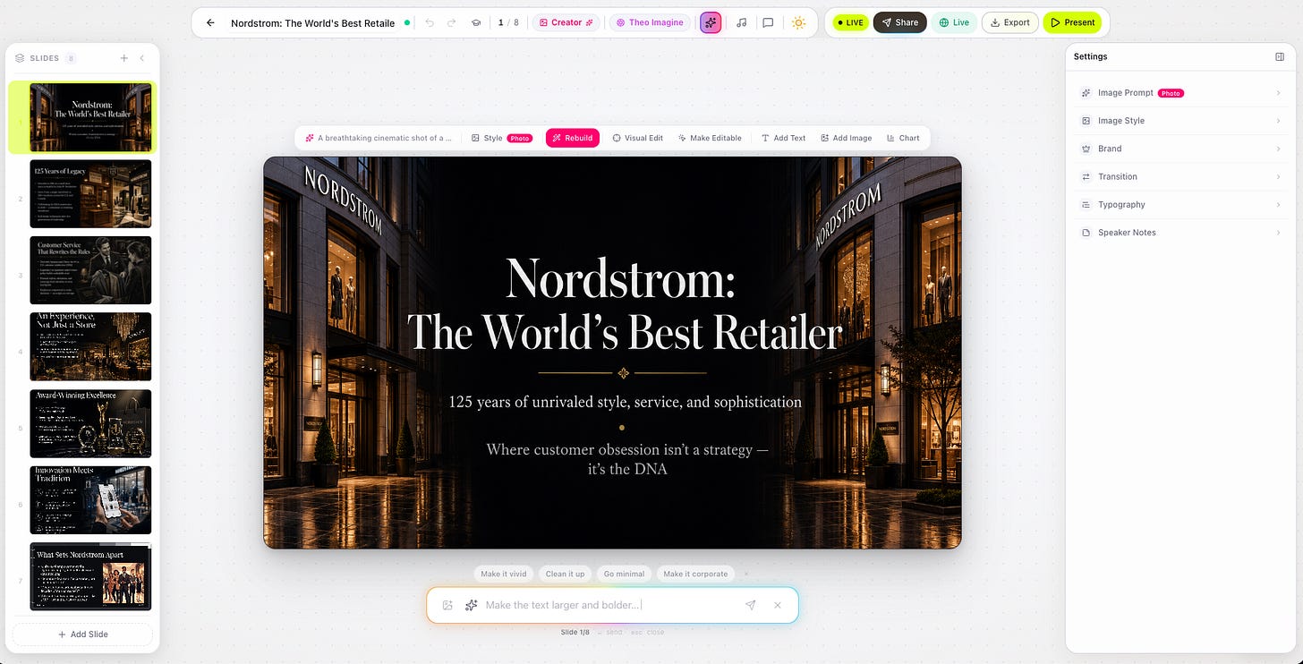1303x664 pixels.
Task: Choose Add Text in the slide toolbar
Action: (783, 138)
